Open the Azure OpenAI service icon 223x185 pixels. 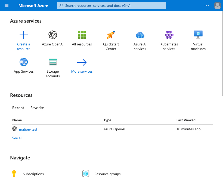point(53,35)
